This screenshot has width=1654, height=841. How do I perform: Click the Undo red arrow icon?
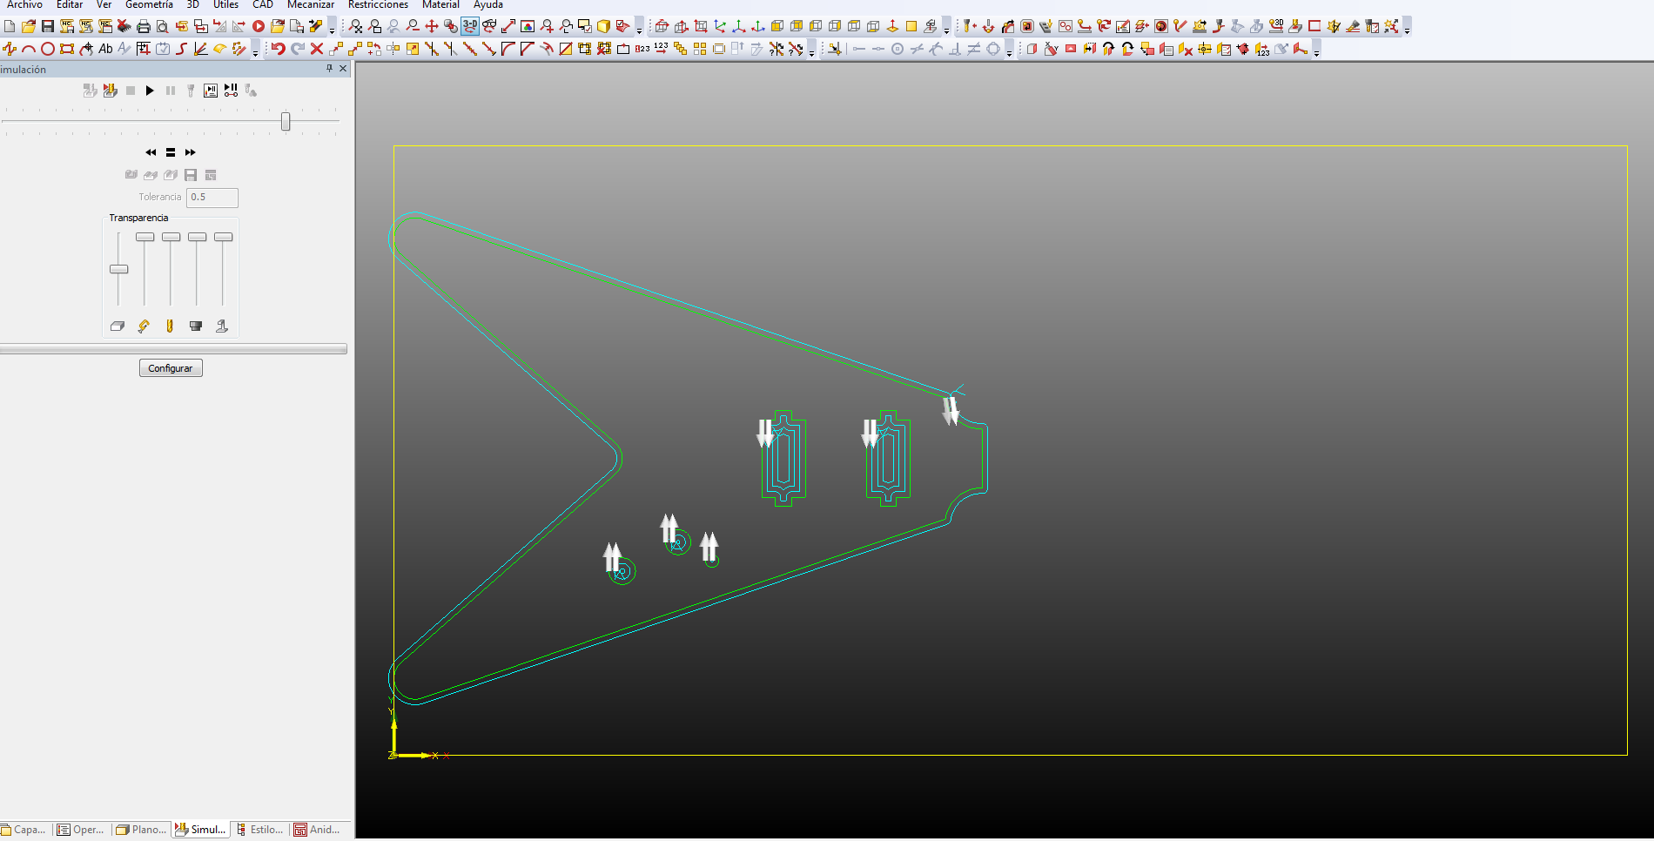279,49
